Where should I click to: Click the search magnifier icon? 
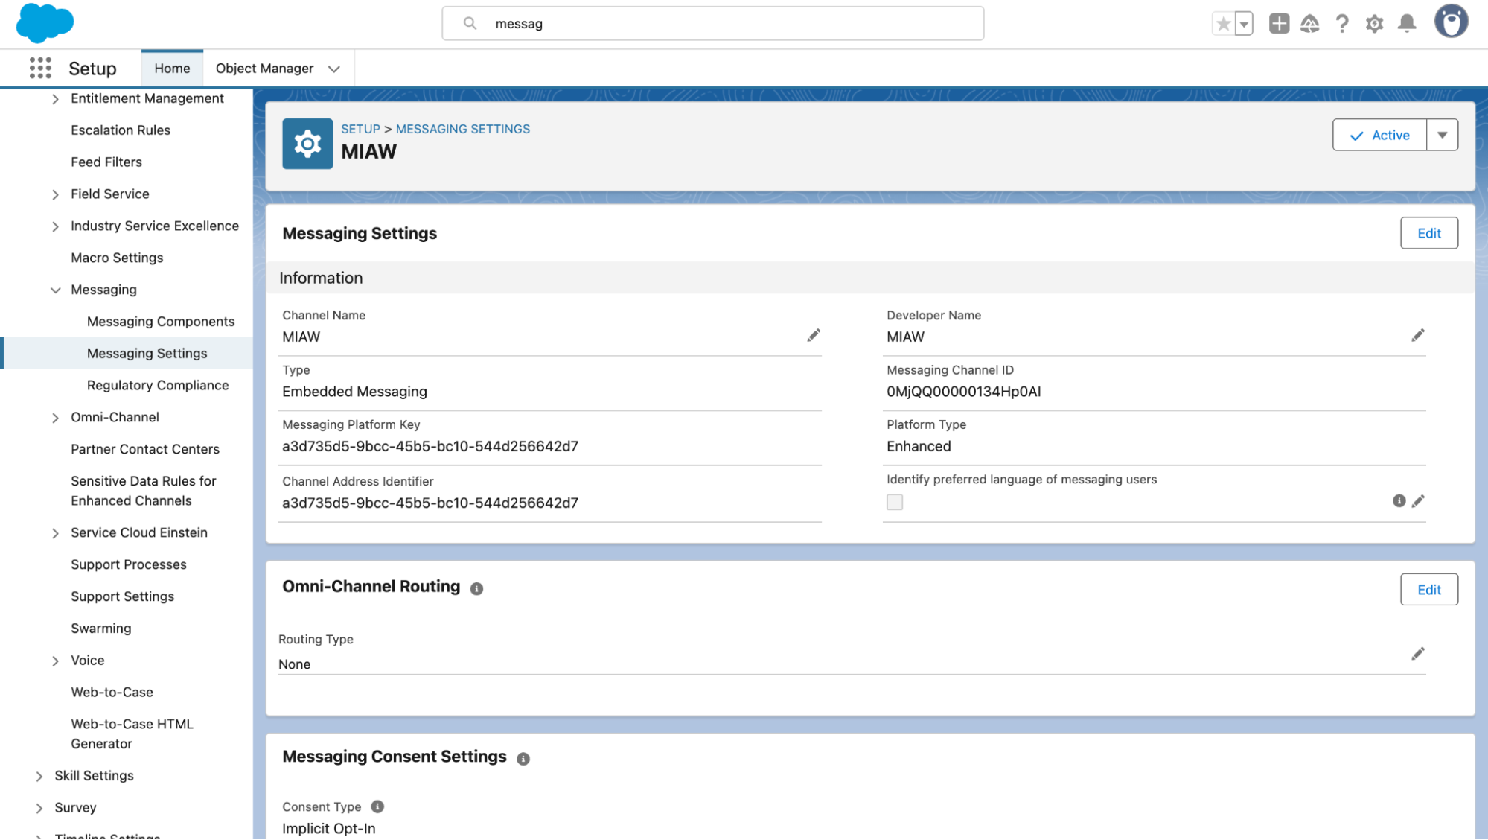pos(470,24)
